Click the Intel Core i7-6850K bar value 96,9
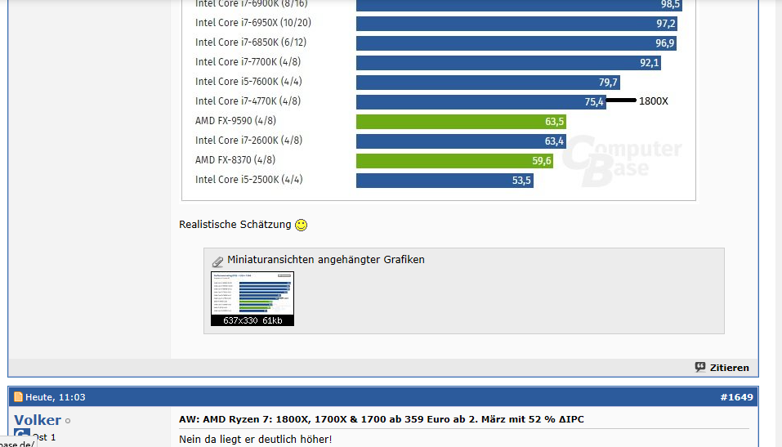Viewport: 782px width, 447px height. 665,43
